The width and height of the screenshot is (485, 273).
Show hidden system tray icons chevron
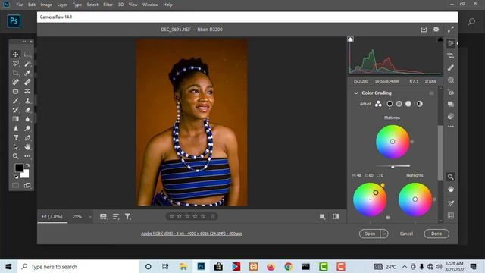405,266
